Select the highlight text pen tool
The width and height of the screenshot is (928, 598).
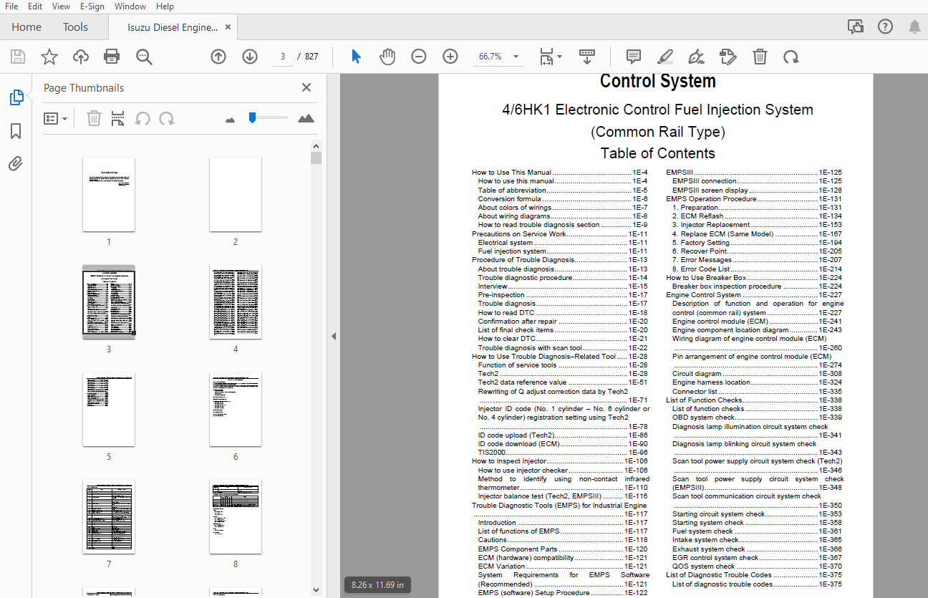click(665, 57)
